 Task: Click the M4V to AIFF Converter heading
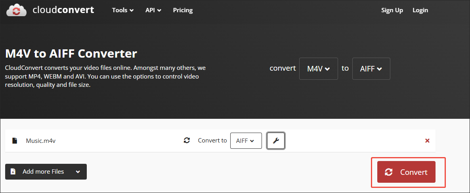pyautogui.click(x=71, y=54)
